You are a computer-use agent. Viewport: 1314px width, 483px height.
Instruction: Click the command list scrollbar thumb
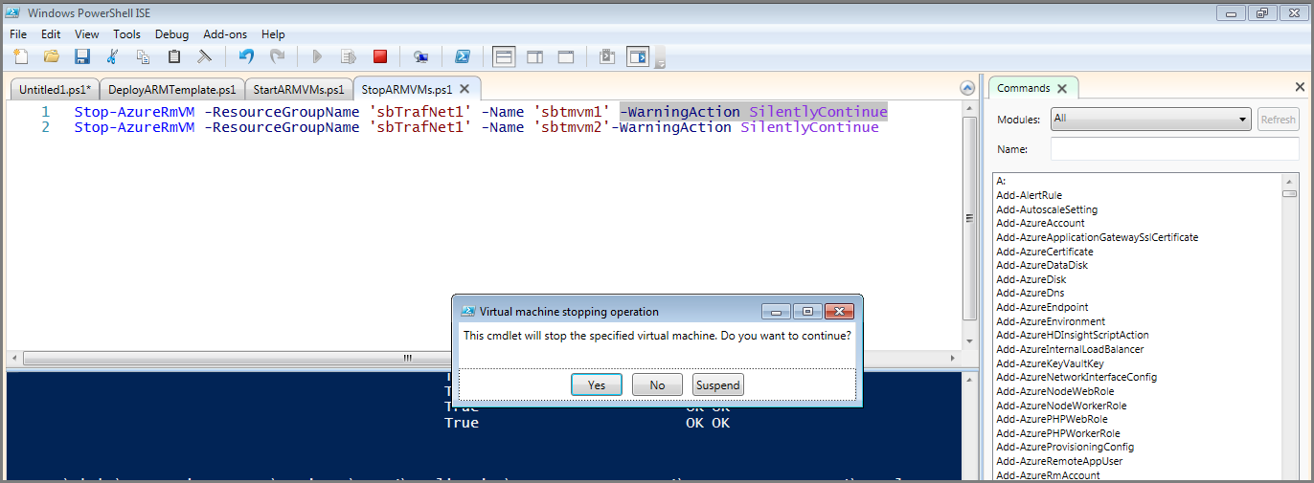pos(1290,193)
